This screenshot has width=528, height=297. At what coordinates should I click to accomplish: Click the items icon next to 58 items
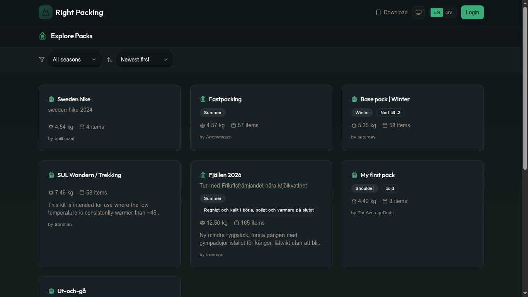pyautogui.click(x=385, y=125)
